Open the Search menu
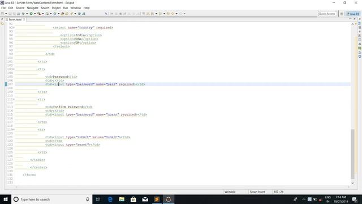The height and width of the screenshot is (204, 362). (x=45, y=8)
